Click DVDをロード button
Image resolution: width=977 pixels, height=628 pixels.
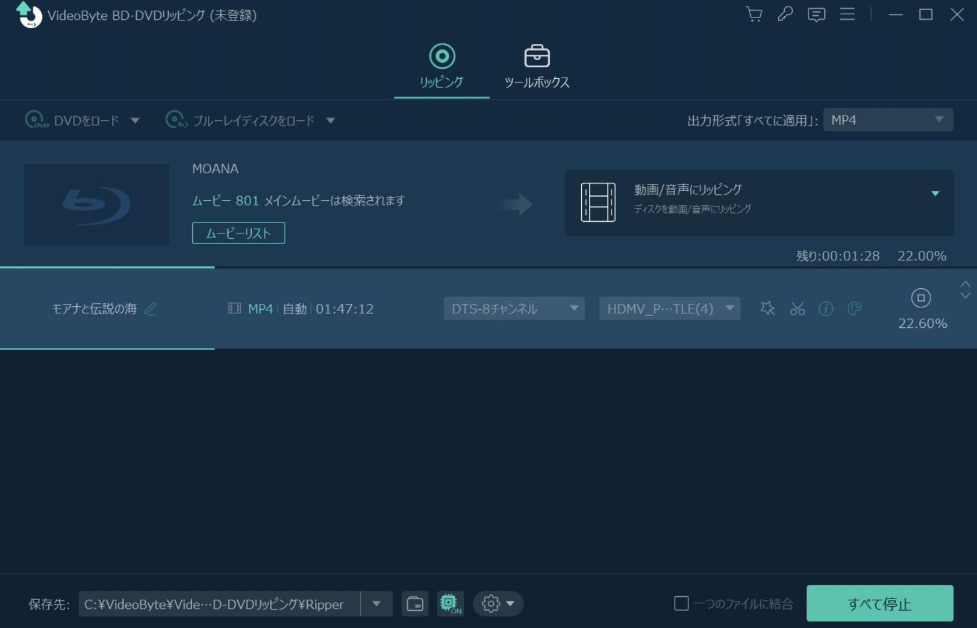(x=72, y=120)
